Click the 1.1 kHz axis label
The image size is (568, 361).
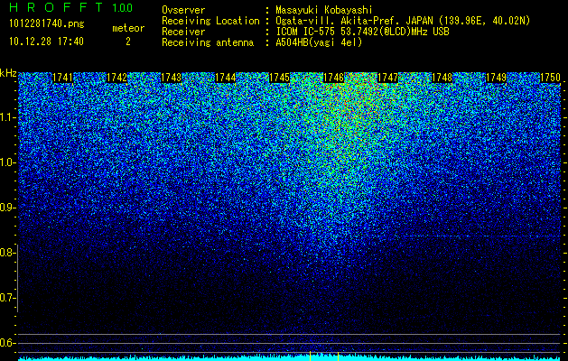[6, 117]
